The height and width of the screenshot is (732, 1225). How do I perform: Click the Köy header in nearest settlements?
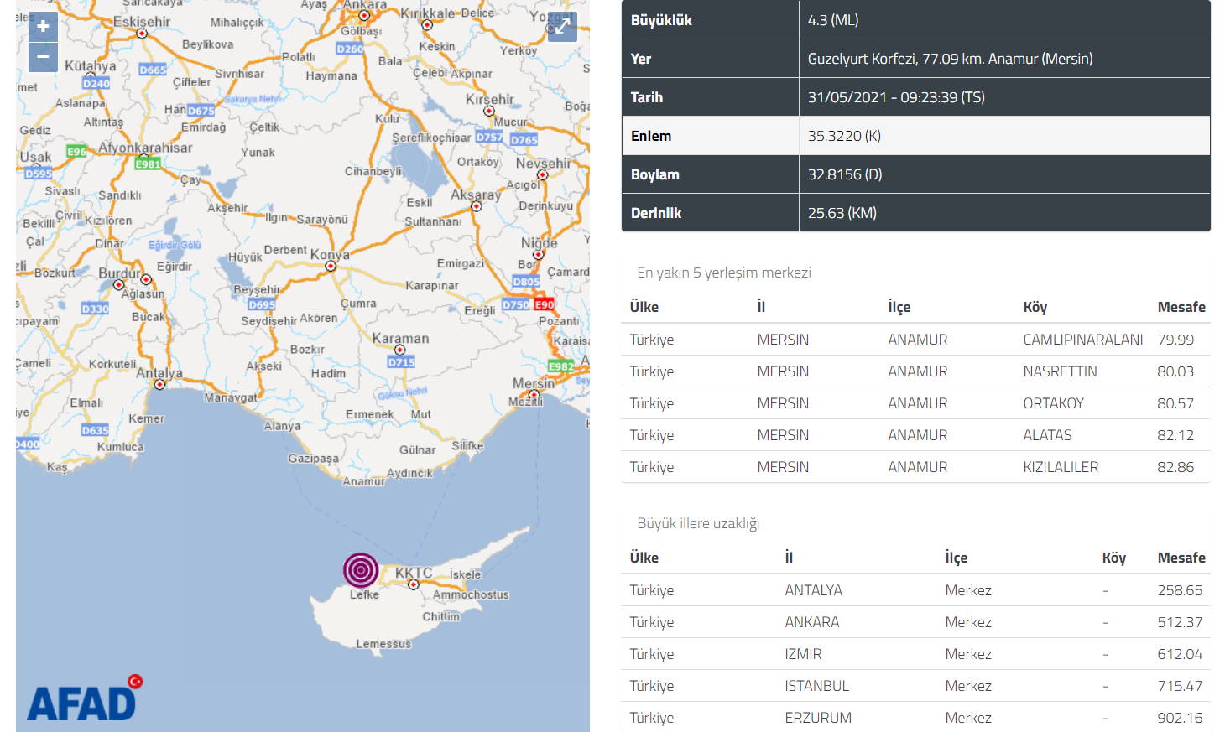1035,307
